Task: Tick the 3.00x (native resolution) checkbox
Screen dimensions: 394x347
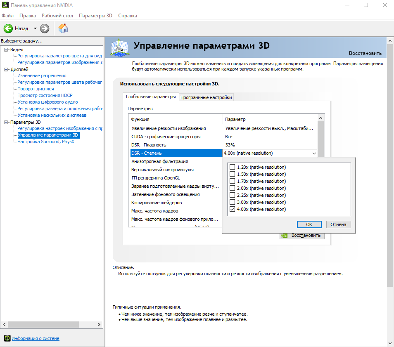Action: [233, 202]
